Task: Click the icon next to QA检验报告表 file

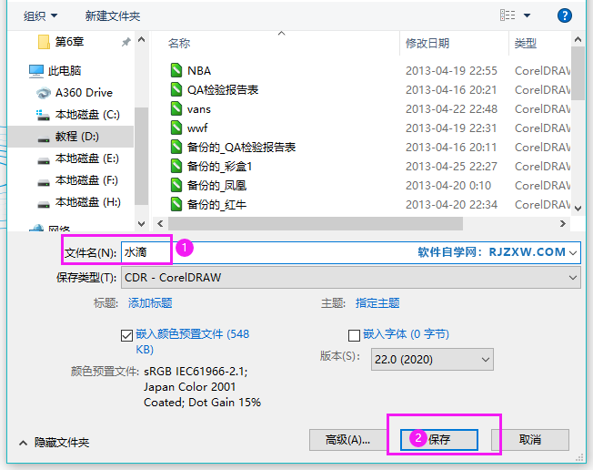Action: coord(176,89)
